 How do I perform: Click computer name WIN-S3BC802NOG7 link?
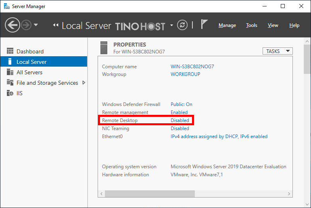(192, 67)
